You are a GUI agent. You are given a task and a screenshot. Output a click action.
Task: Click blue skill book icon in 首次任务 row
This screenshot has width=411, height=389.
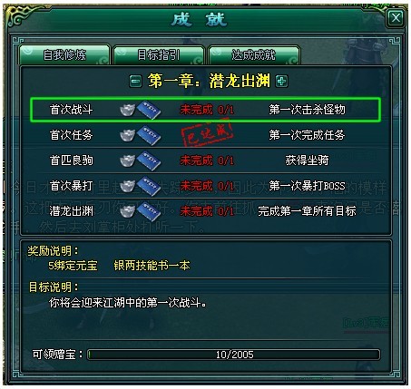149,135
